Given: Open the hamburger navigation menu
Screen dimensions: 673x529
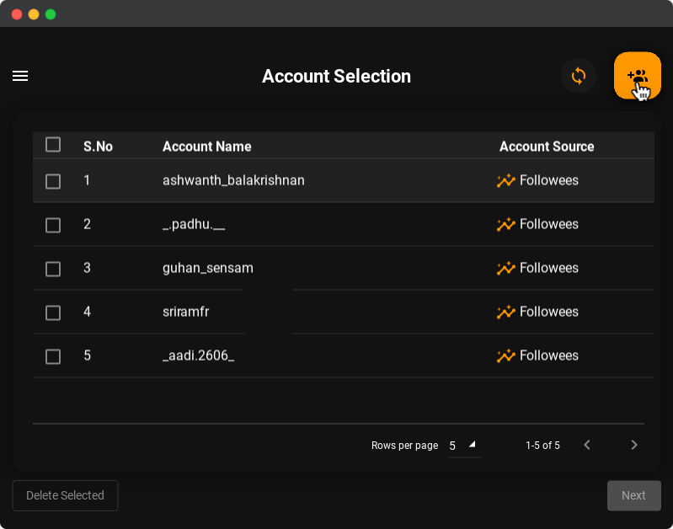Looking at the screenshot, I should (20, 76).
